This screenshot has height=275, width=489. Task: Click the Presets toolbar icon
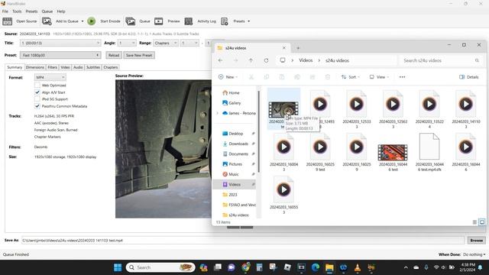tap(224, 21)
